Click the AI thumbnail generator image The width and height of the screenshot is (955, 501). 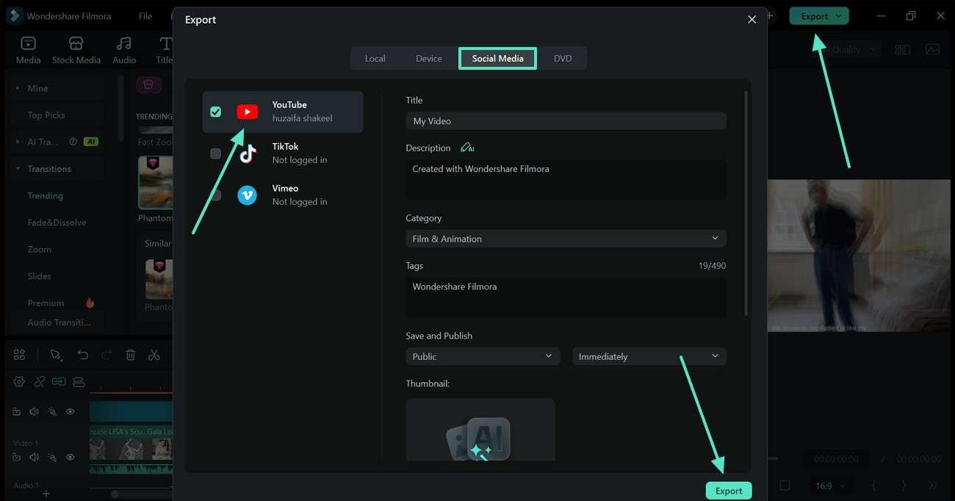click(x=480, y=430)
